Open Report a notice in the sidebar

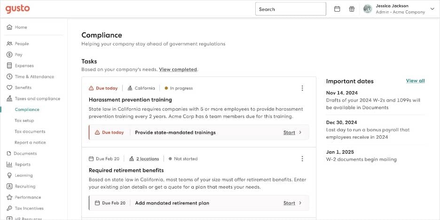30,142
